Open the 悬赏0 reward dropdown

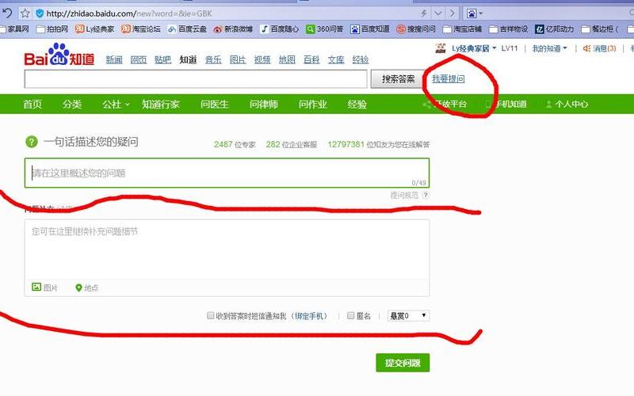click(408, 315)
